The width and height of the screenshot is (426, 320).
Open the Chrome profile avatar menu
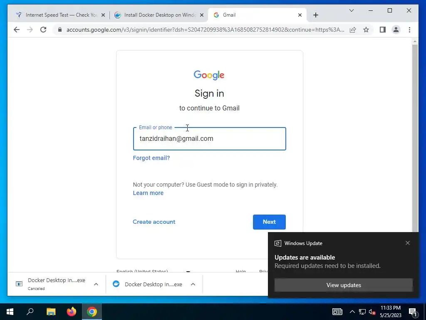[x=396, y=30]
